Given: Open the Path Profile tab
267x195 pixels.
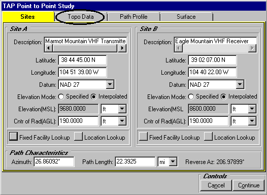Looking at the screenshot, I should (x=133, y=17).
